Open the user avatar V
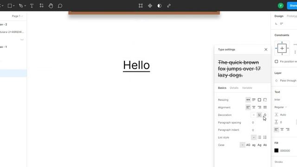This screenshot has height=167, width=297. point(280,6)
